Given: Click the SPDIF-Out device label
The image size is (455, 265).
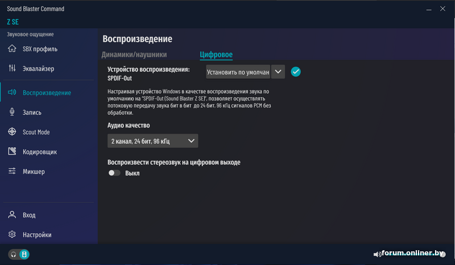Looking at the screenshot, I should (x=119, y=78).
